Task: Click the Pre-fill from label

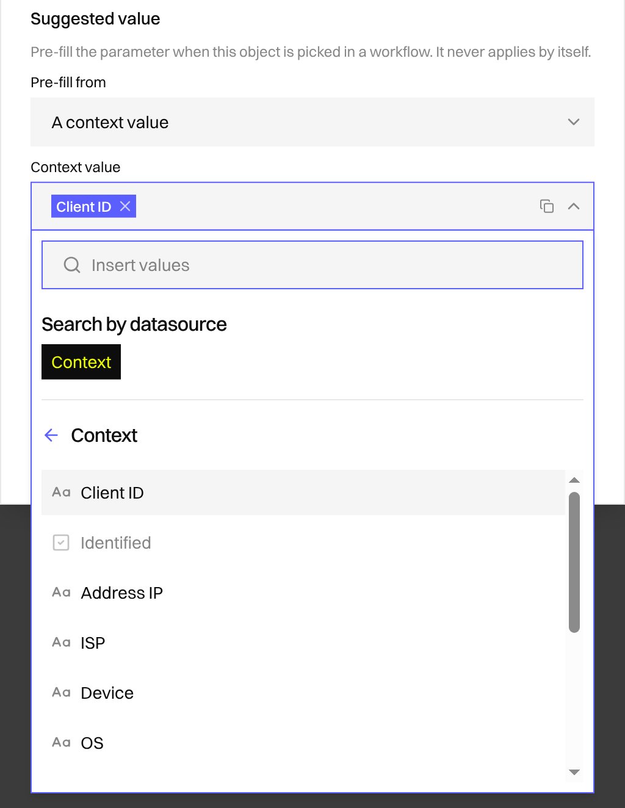Action: (x=68, y=82)
